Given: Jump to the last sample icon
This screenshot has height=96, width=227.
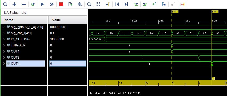Looking at the screenshot, I should pos(126,4).
